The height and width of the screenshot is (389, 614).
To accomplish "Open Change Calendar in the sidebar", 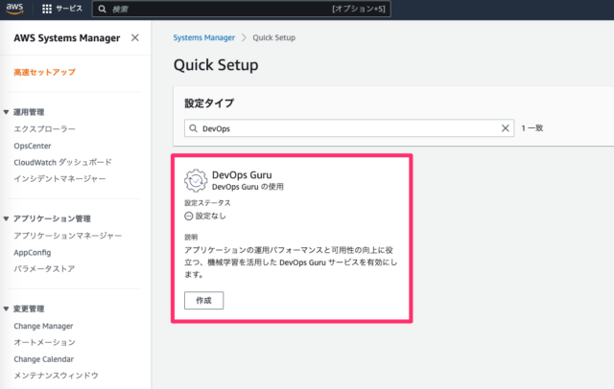I will pos(44,359).
